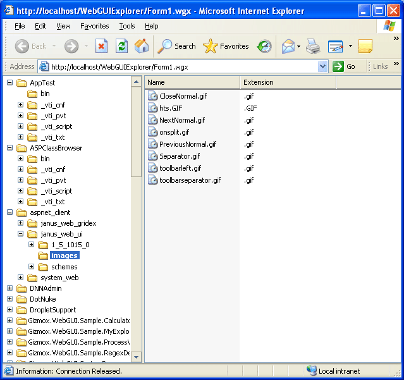Open the Mail dropdown arrow
Viewport: 404px width, 380px height.
click(x=298, y=47)
